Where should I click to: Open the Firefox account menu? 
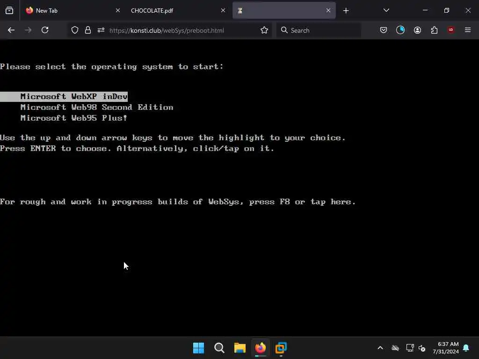click(x=417, y=30)
